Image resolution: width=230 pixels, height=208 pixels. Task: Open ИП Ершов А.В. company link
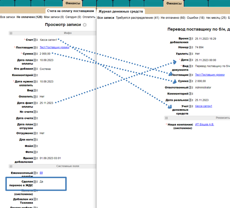point(204,124)
